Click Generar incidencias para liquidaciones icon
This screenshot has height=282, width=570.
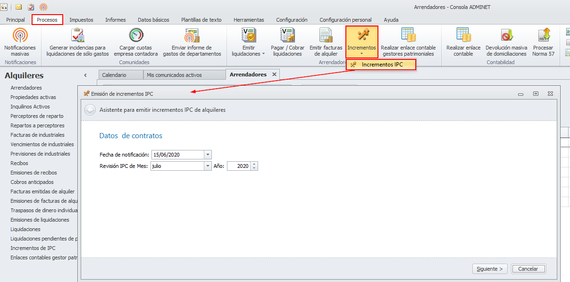77,35
